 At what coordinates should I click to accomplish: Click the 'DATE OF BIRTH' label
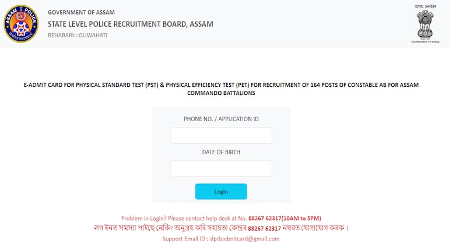pyautogui.click(x=221, y=152)
